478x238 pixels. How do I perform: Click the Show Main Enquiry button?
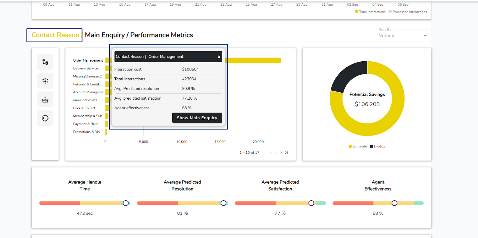click(x=197, y=118)
